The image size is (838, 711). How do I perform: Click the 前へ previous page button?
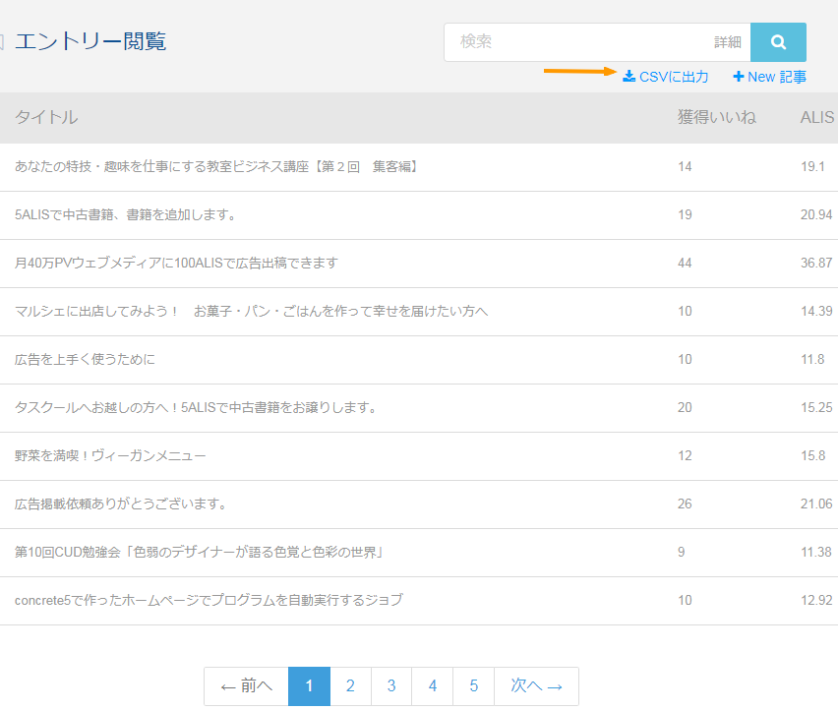(246, 686)
